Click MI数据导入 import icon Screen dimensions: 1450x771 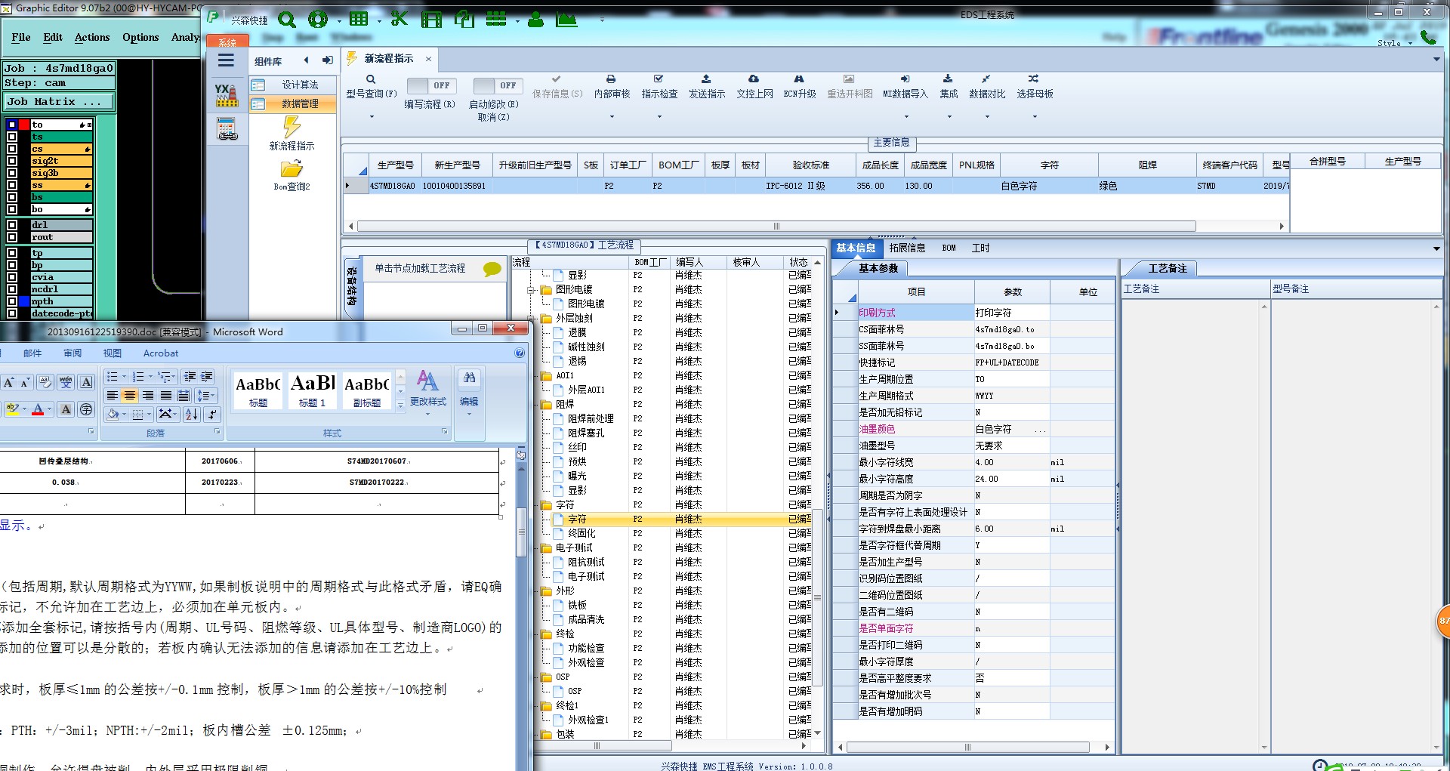coord(905,79)
